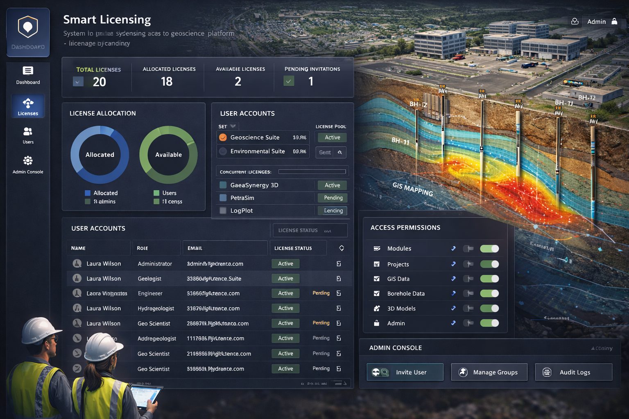Disable the Admin access permission toggle
The width and height of the screenshot is (629, 419).
point(489,323)
